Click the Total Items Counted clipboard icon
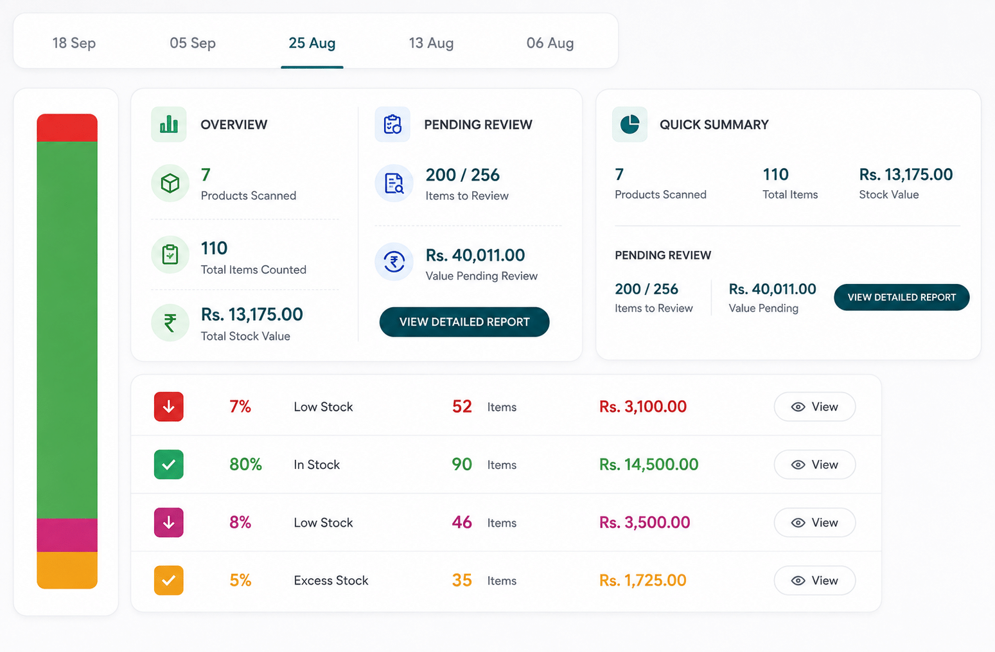995x652 pixels. pos(170,254)
